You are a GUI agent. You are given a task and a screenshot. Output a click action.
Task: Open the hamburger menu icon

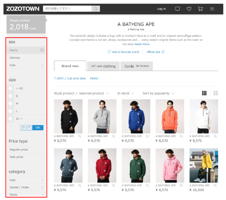[212, 9]
